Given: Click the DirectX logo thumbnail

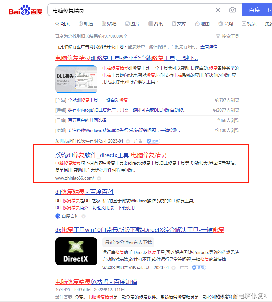Looking at the screenshot, I should [x=76, y=251].
